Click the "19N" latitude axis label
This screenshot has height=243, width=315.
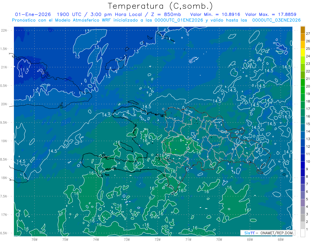click(x=4, y=141)
